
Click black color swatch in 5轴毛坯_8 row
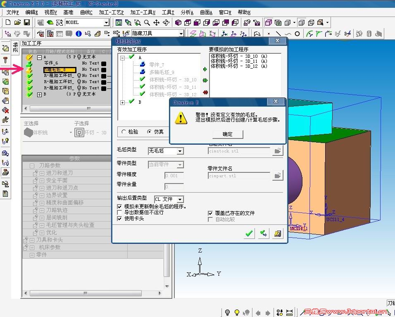point(104,70)
